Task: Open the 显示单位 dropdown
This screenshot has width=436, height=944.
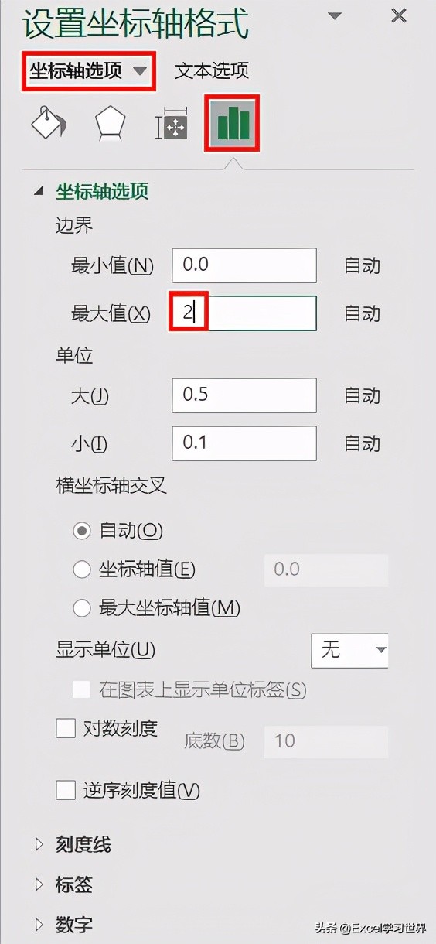Action: coord(349,650)
